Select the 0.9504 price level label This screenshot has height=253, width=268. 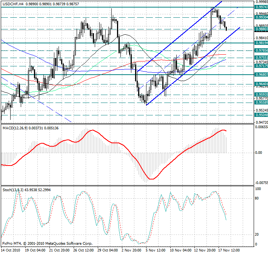click(x=261, y=115)
